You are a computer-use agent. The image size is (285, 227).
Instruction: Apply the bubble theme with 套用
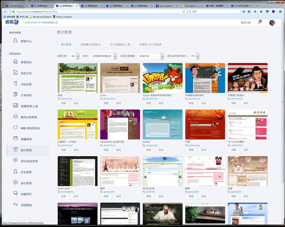(161, 150)
